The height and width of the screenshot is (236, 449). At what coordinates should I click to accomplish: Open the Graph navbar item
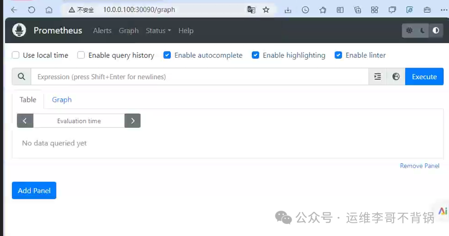[x=128, y=31]
